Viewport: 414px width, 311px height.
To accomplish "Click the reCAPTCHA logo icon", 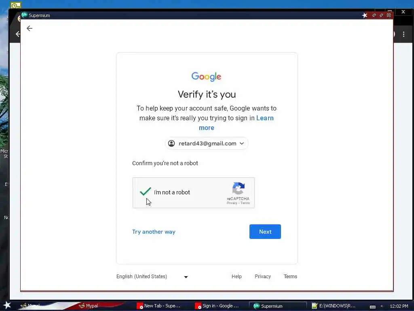I will 239,188.
